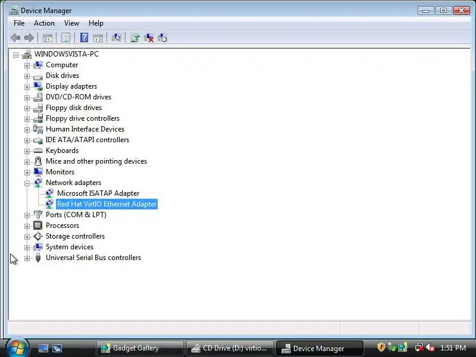Select Microsoft ISATAP Adapter
The width and height of the screenshot is (476, 357).
(x=98, y=193)
